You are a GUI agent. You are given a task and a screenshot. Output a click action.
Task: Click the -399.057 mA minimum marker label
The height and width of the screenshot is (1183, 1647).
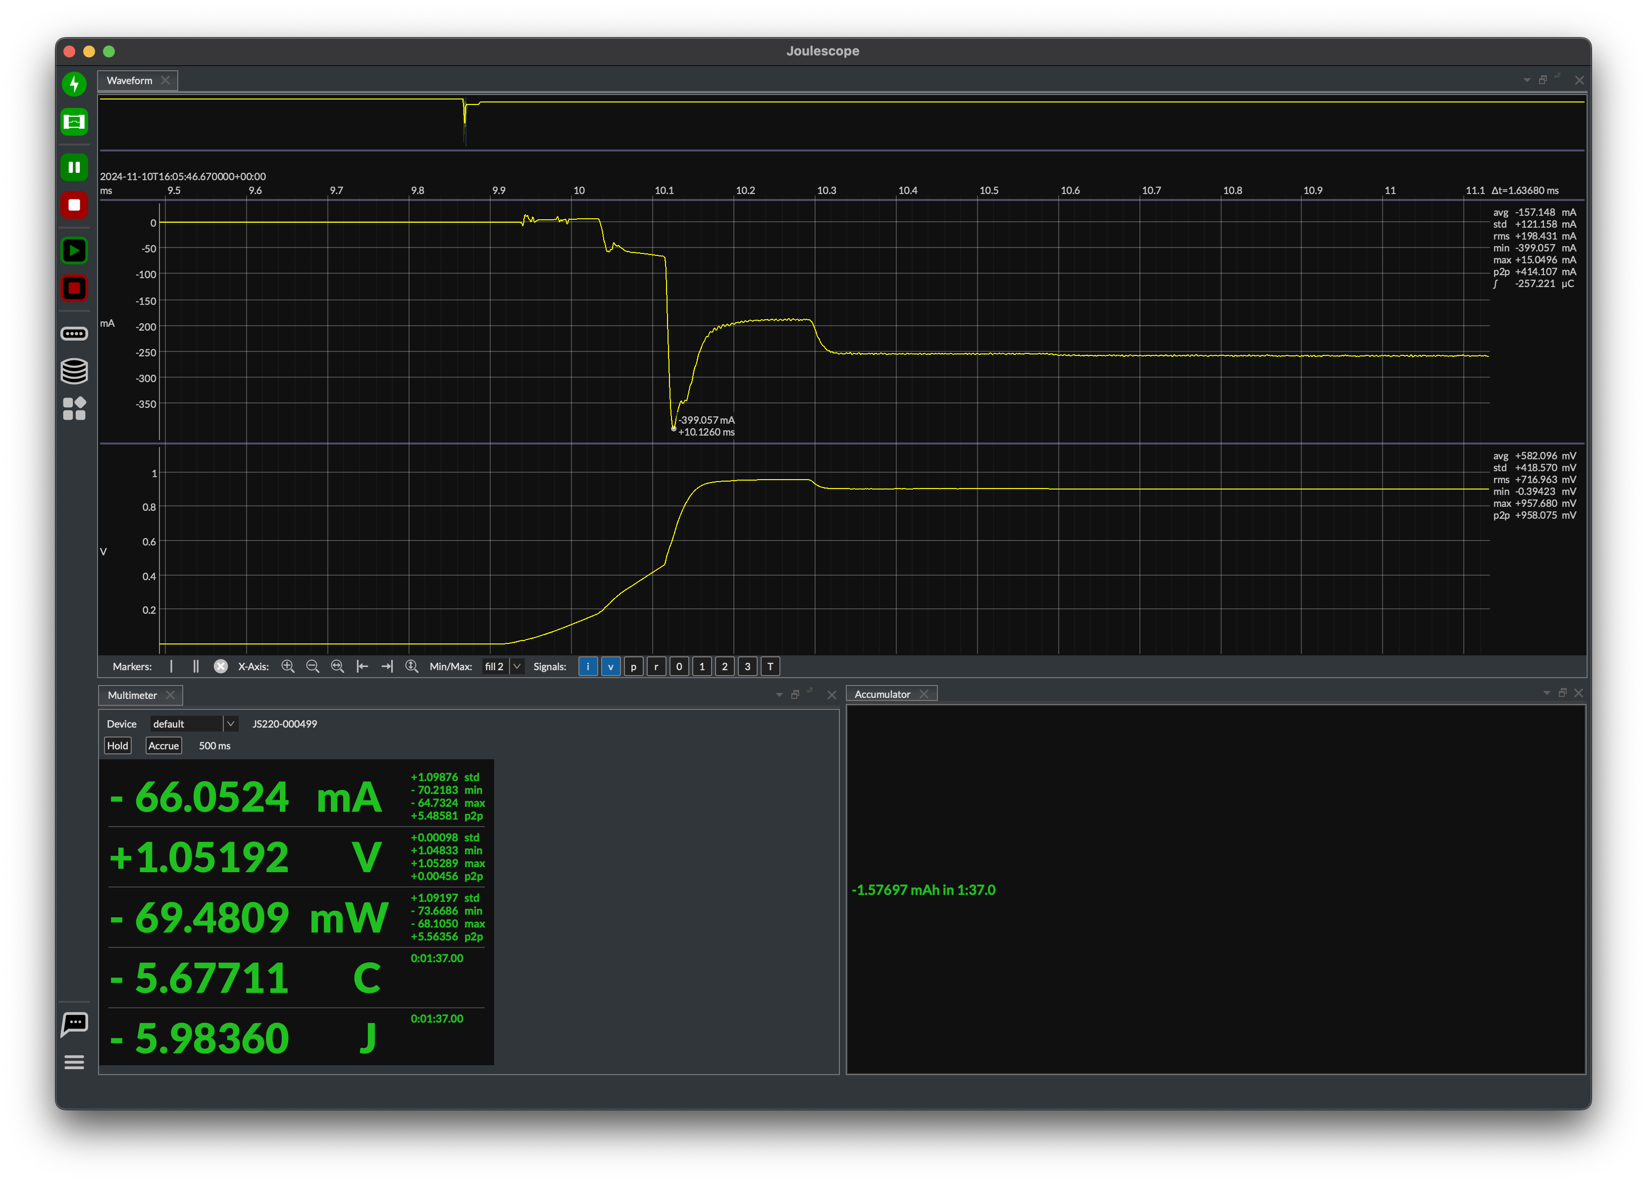[707, 420]
